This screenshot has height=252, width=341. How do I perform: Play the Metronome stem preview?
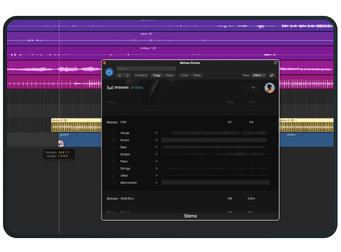coord(157,183)
